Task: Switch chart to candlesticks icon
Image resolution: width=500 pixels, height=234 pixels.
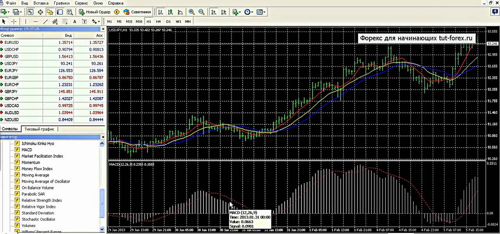Action: tap(170, 12)
